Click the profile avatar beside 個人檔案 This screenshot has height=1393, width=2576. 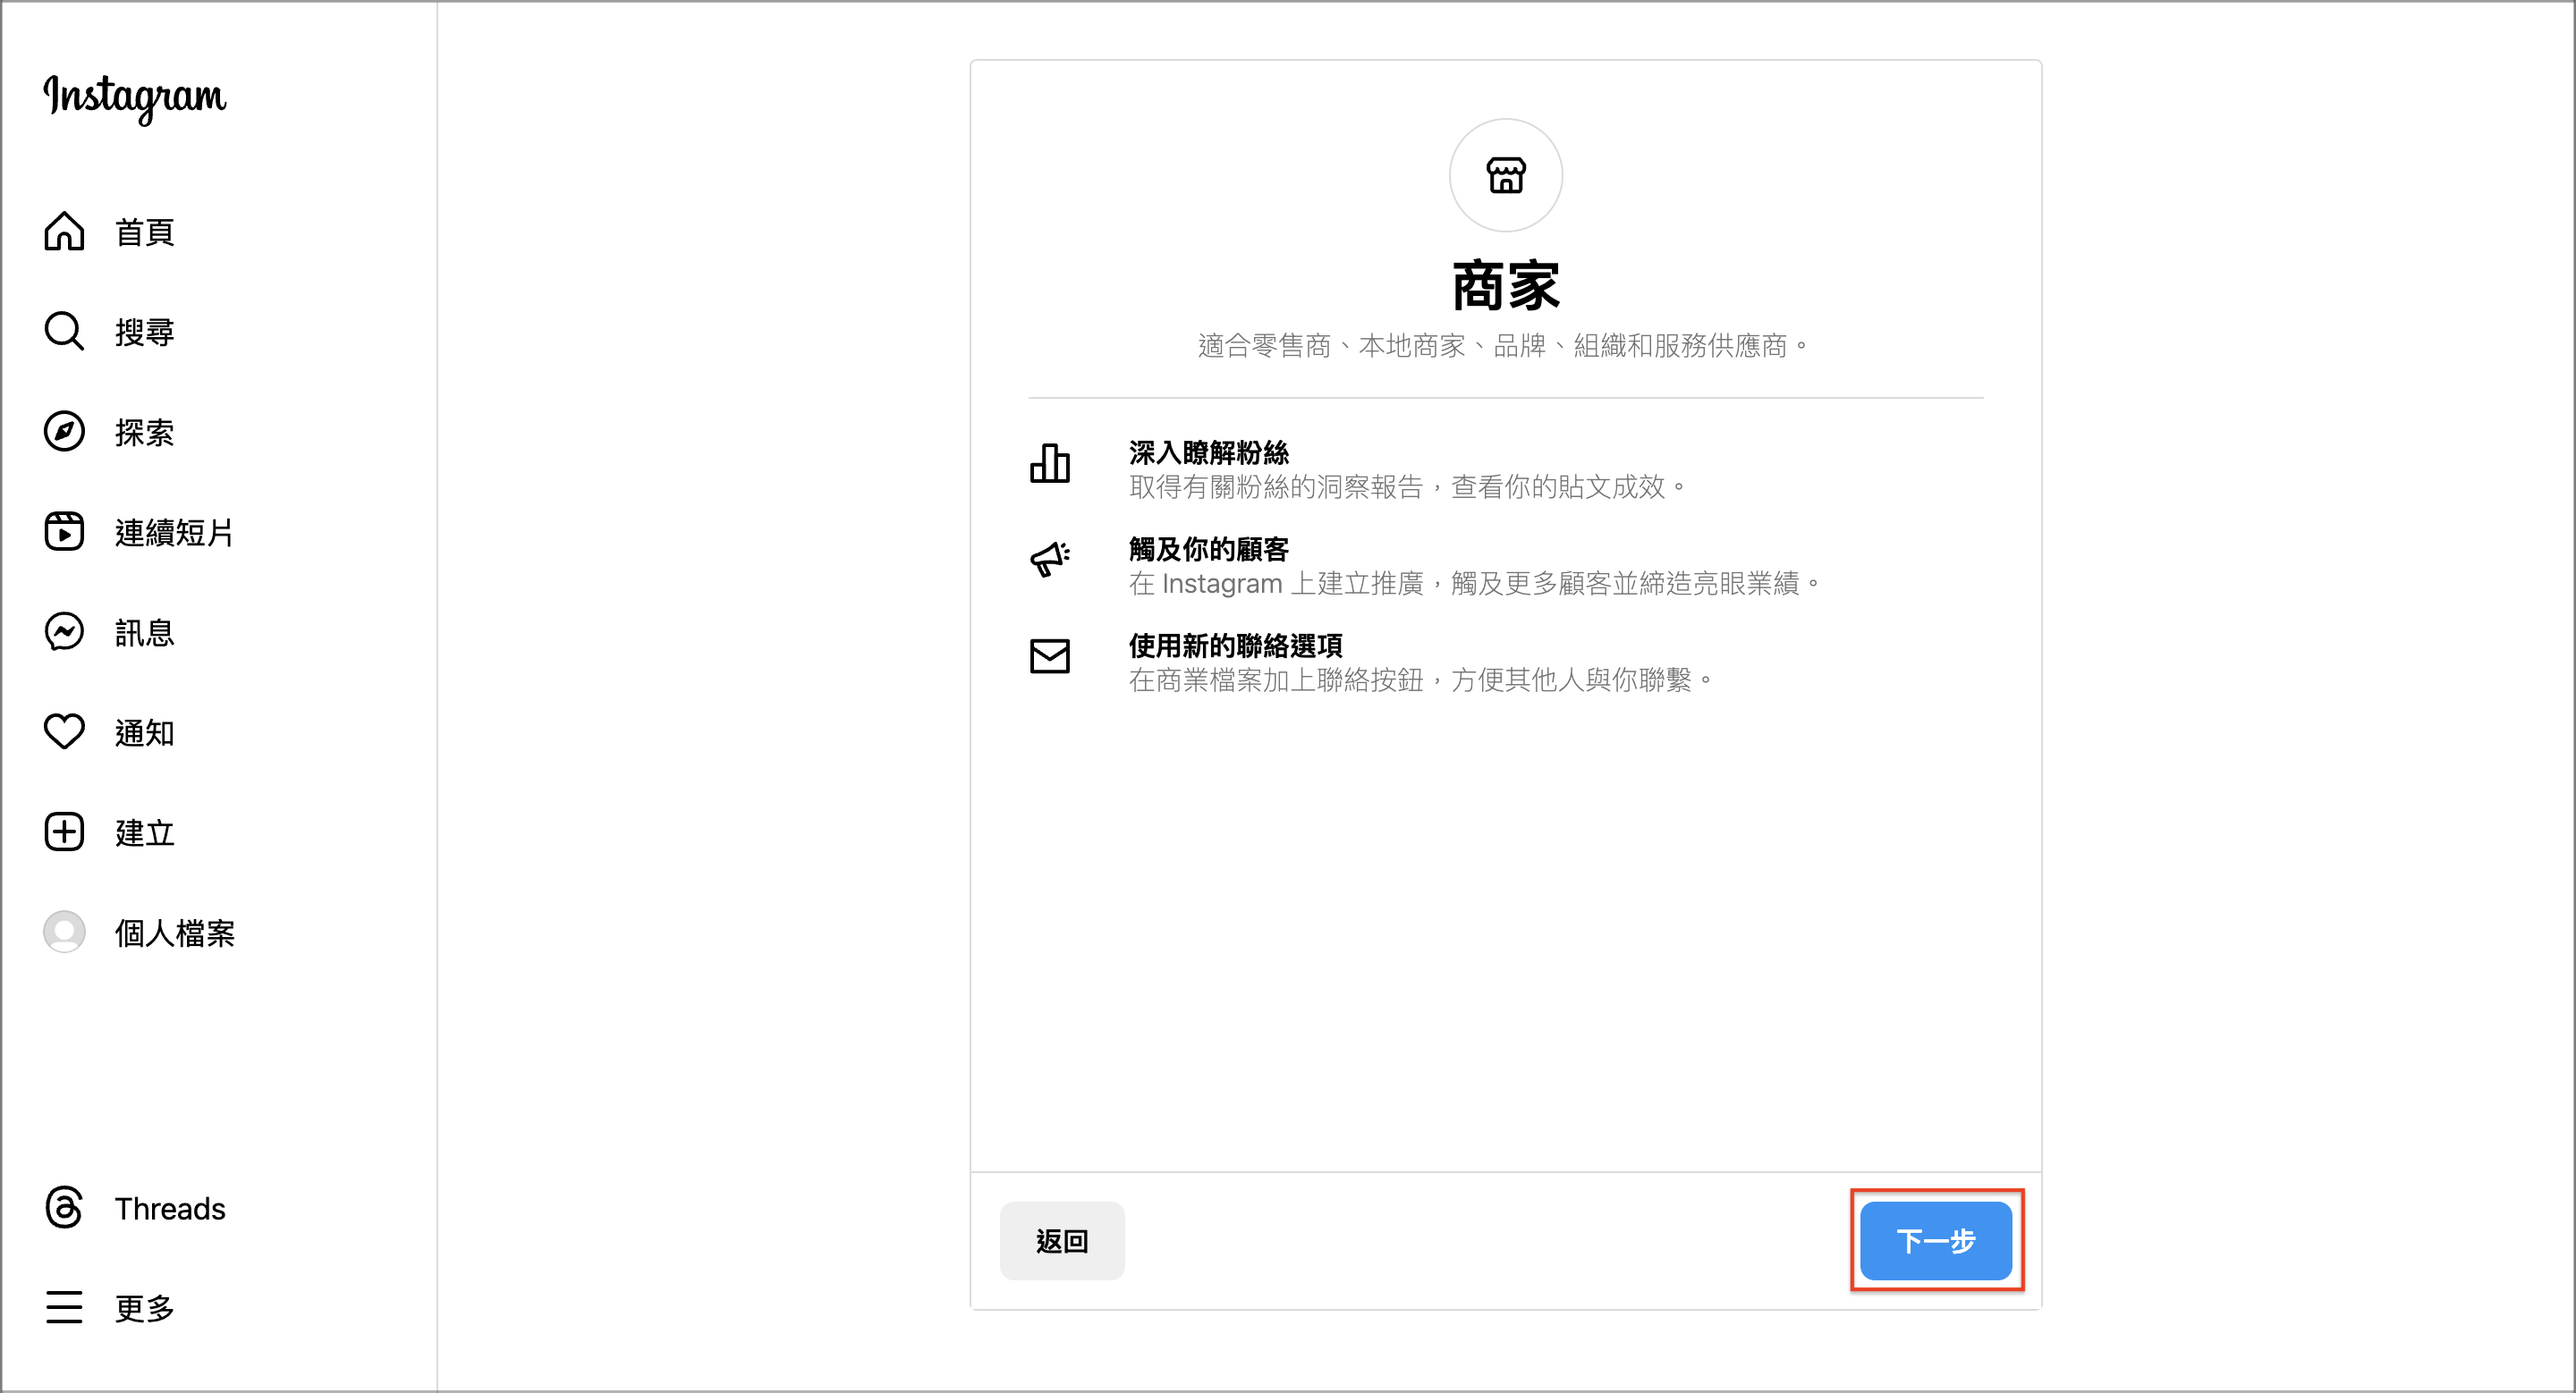click(x=64, y=932)
